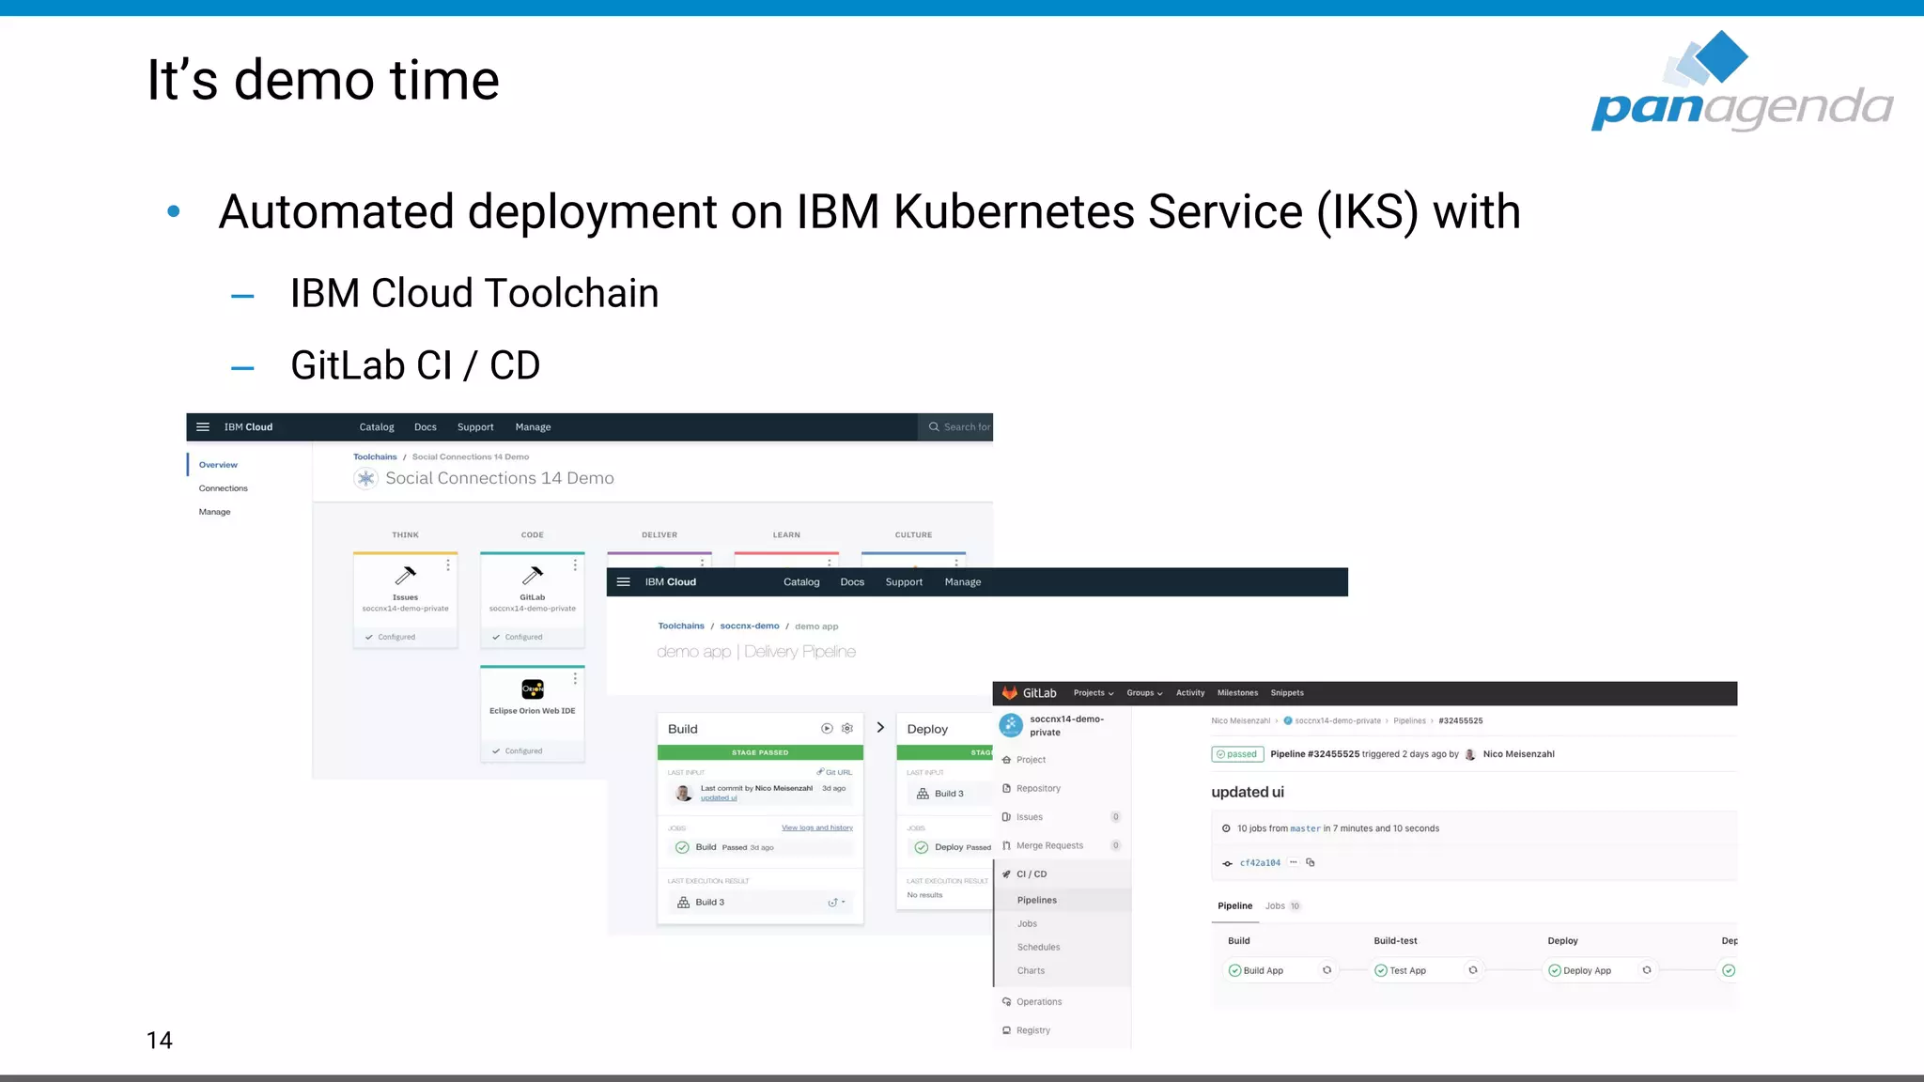Click the green passed status badge
The width and height of the screenshot is (1924, 1082).
1237,754
